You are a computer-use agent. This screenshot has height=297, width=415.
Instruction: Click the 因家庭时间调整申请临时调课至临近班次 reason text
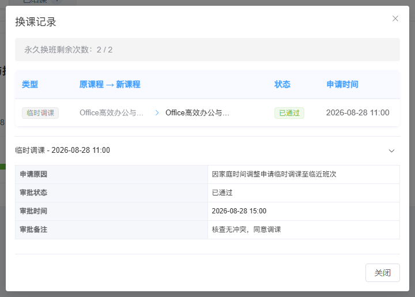274,174
